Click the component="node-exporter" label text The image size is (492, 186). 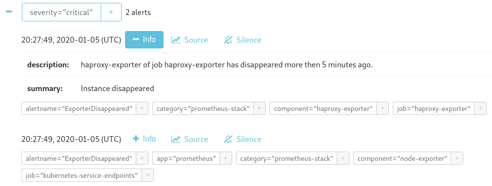click(402, 158)
